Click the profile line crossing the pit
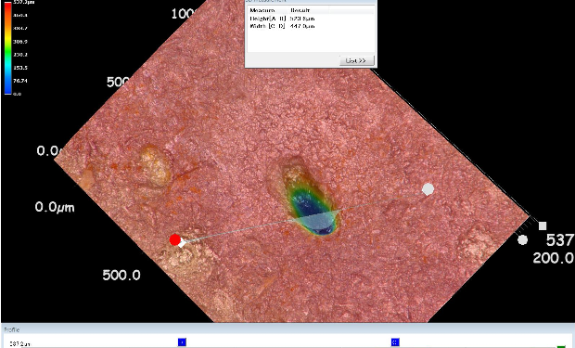This screenshot has width=575, height=348. [x=315, y=216]
